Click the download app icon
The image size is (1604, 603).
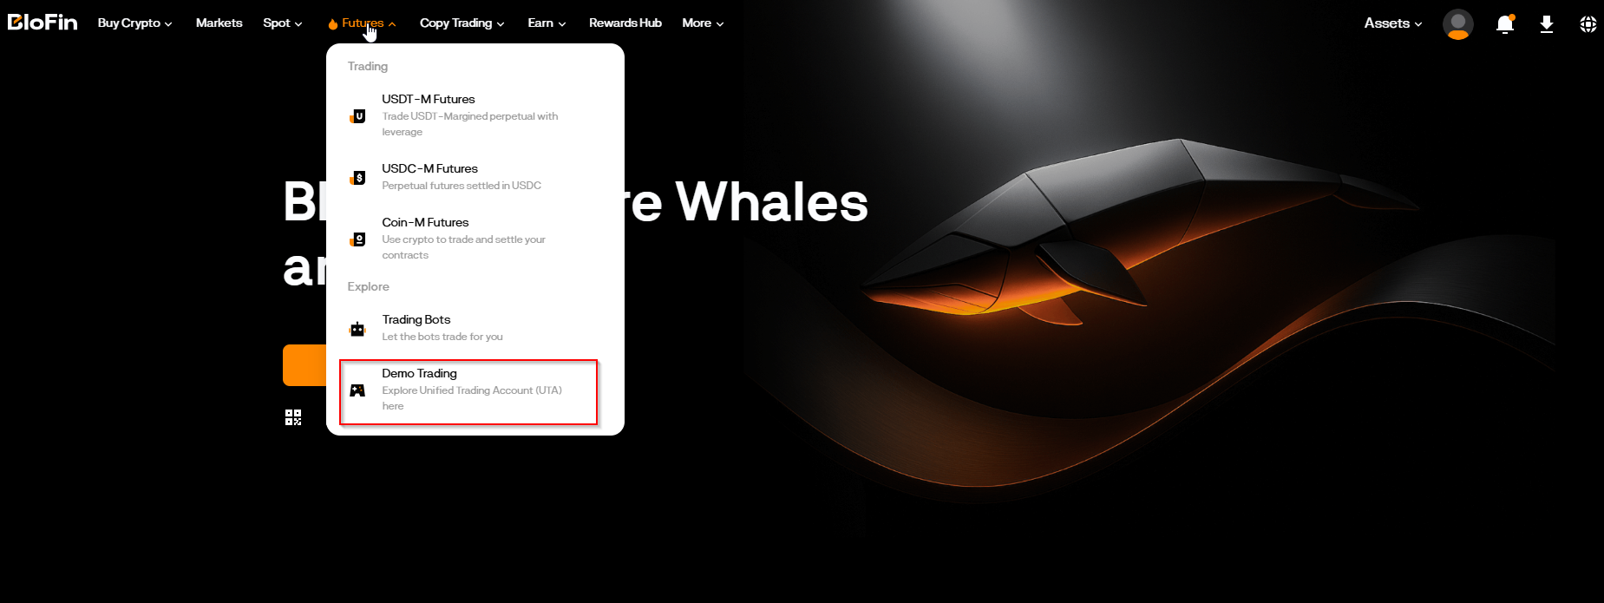(1547, 23)
